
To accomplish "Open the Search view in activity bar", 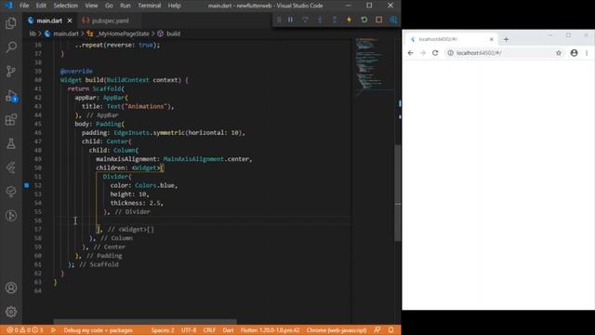I will coord(11,47).
